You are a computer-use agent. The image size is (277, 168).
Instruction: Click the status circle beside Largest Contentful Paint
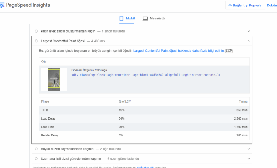click(x=36, y=41)
